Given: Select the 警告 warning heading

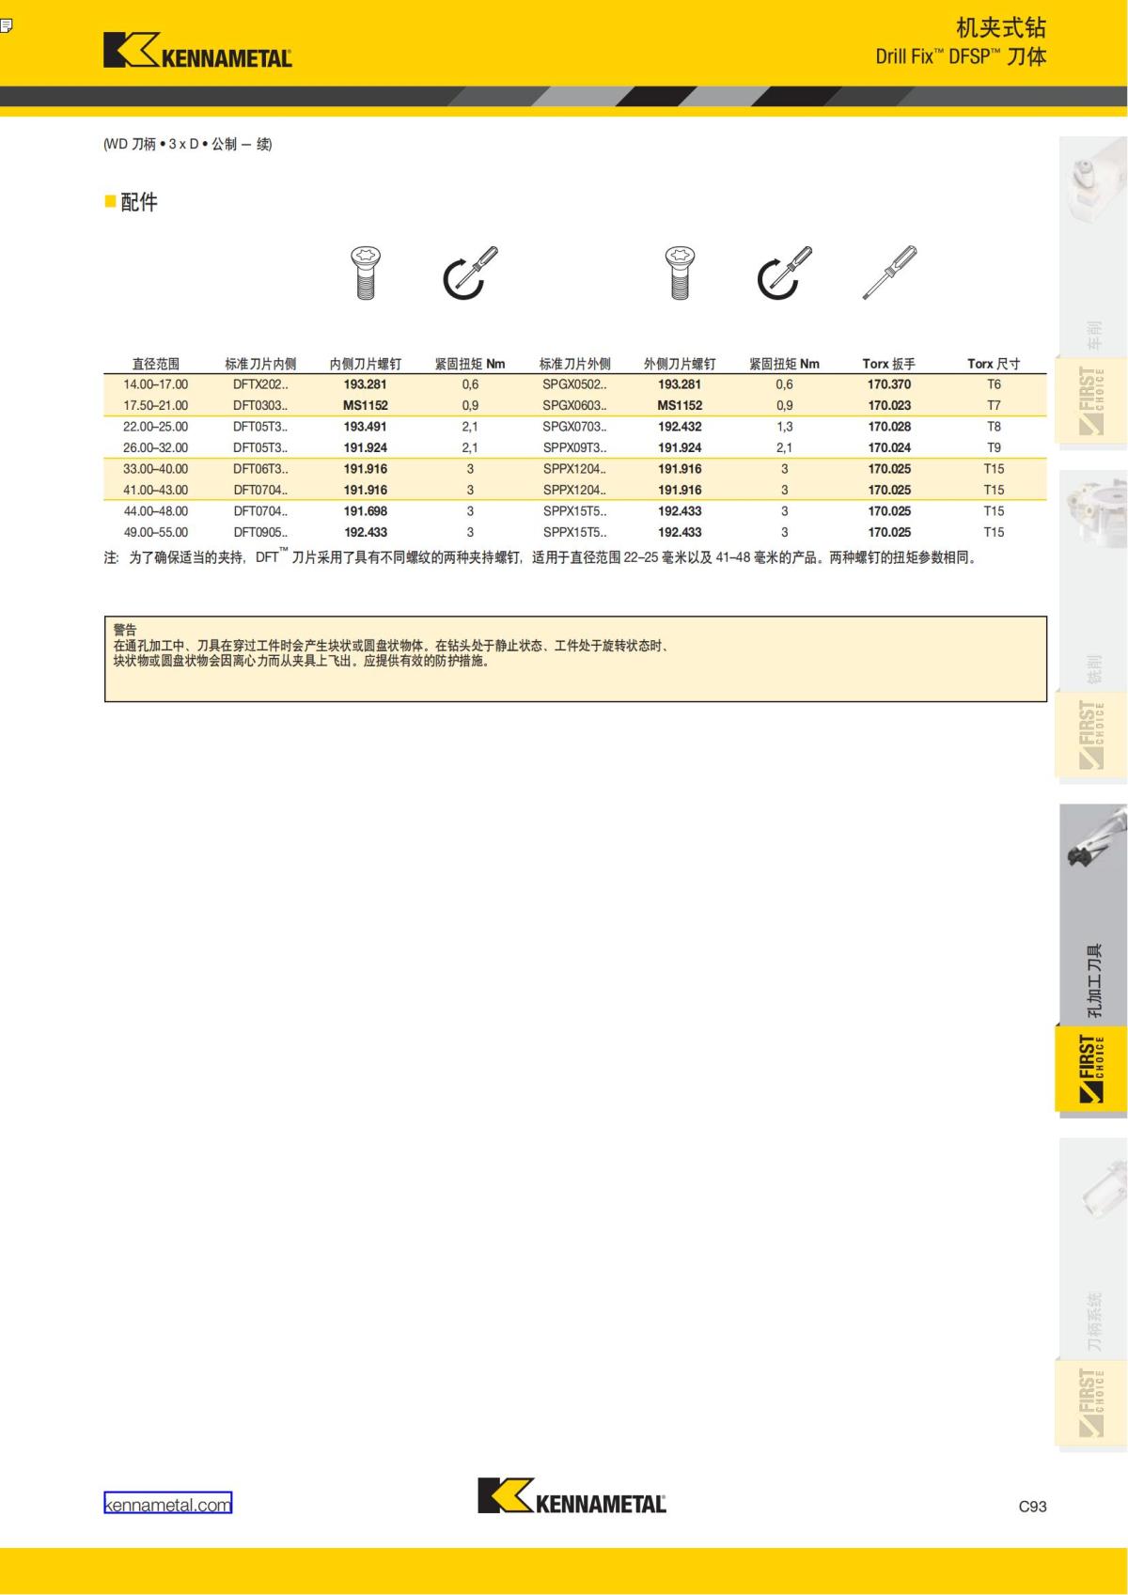Looking at the screenshot, I should click(x=125, y=630).
